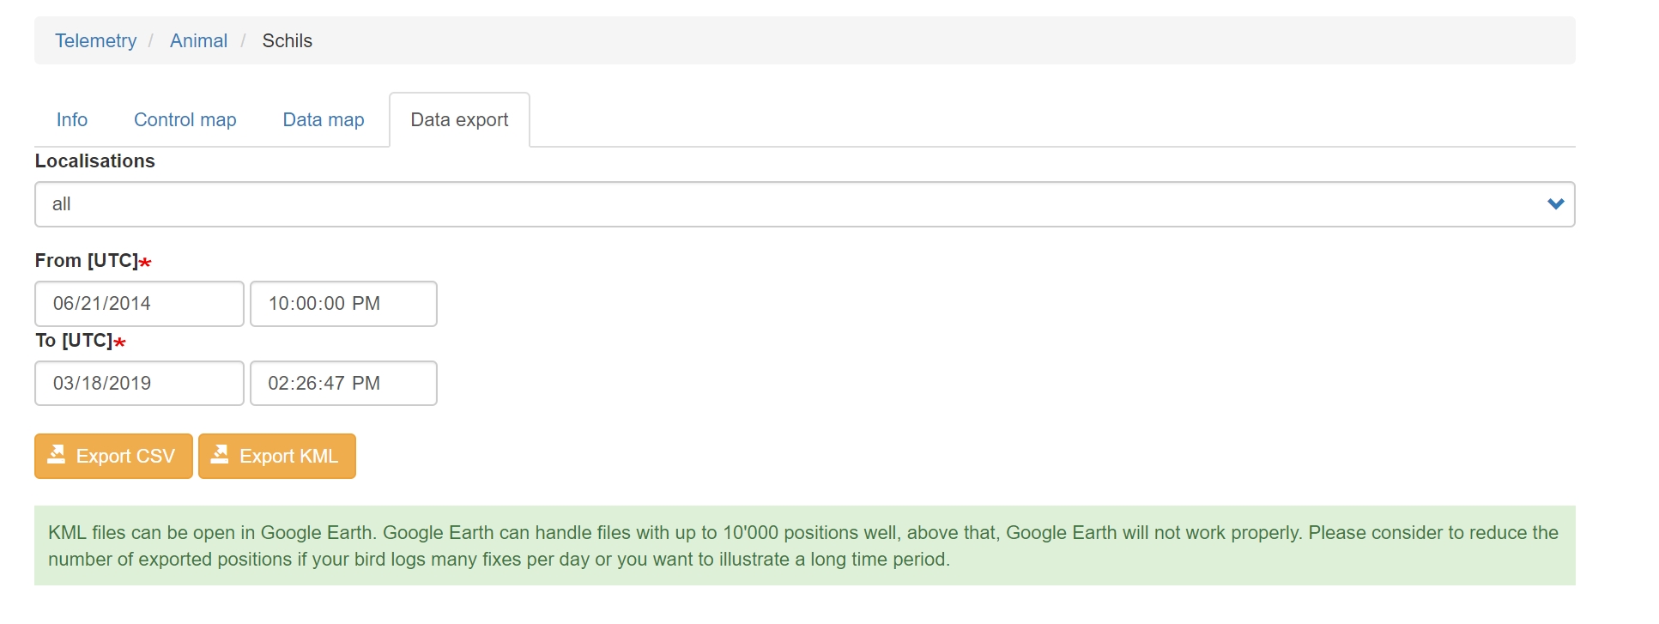Click the active Data export tab

(x=459, y=120)
